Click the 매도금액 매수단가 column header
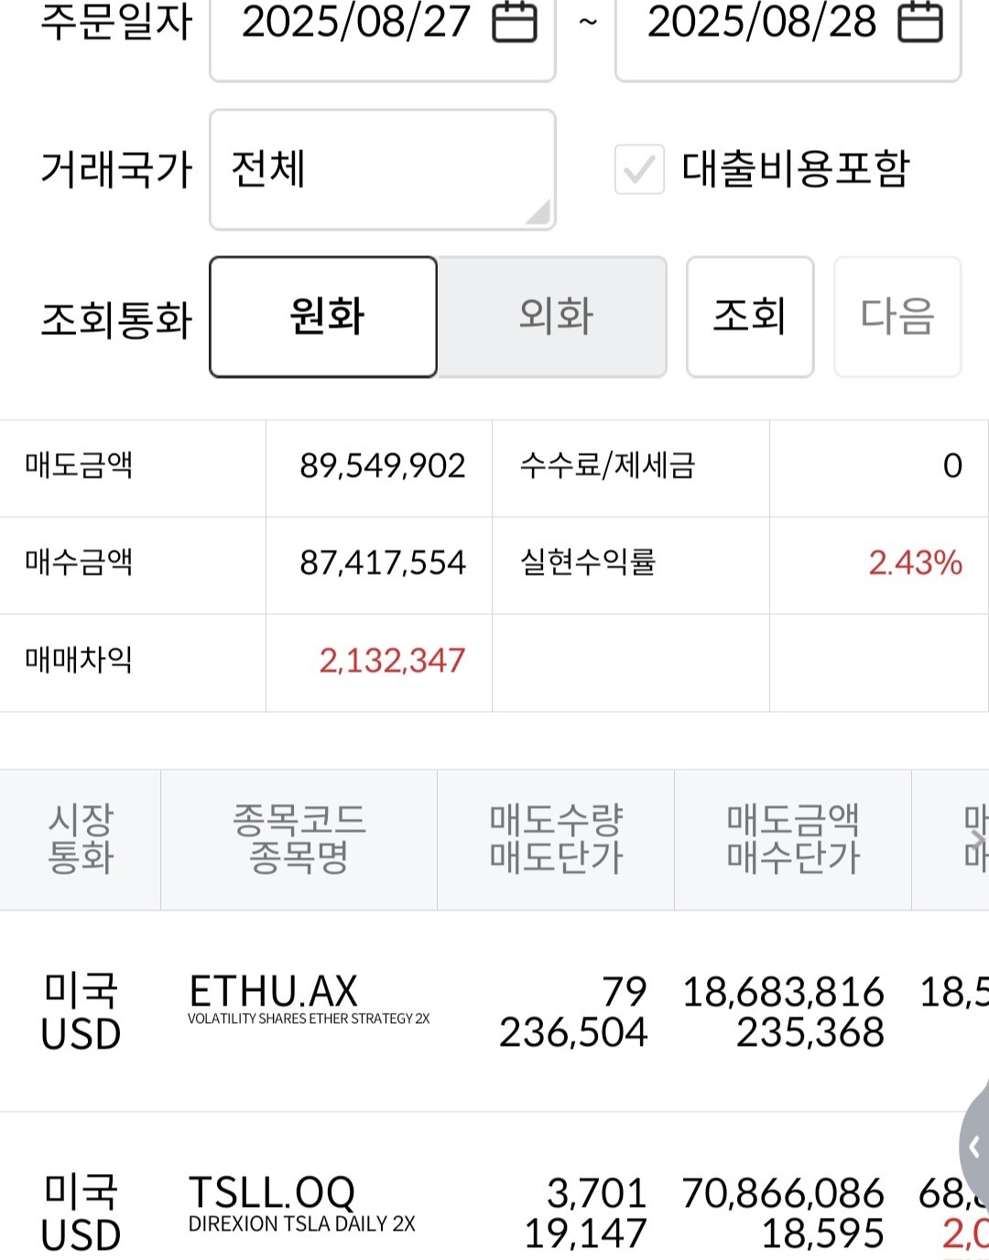 click(x=793, y=839)
